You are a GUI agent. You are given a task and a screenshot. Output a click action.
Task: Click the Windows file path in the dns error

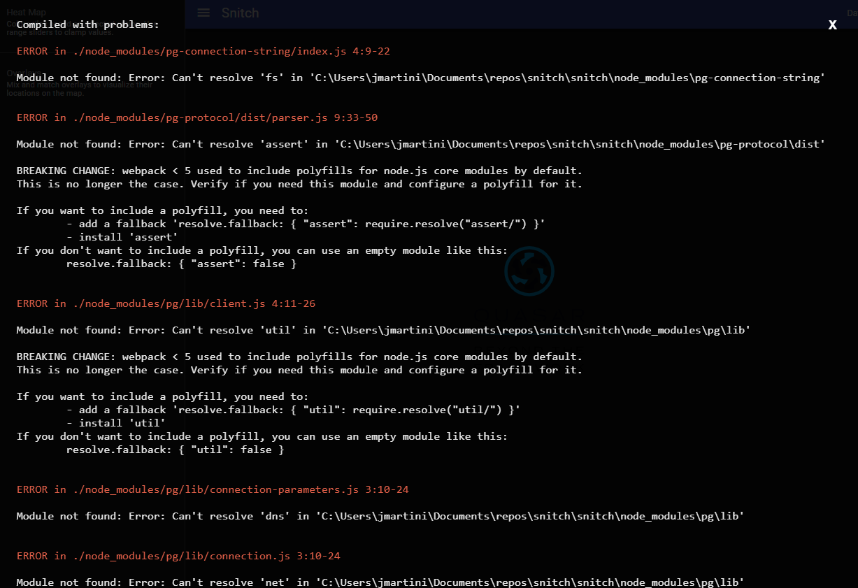click(528, 516)
